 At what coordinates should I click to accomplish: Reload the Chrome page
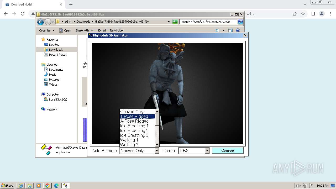pos(23,14)
